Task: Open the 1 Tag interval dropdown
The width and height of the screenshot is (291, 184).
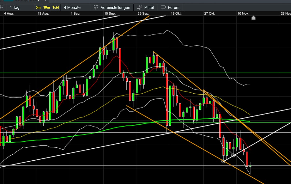Action: tap(15, 7)
